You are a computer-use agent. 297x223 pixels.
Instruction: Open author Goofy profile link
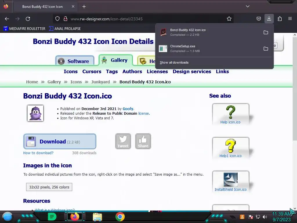128,109
